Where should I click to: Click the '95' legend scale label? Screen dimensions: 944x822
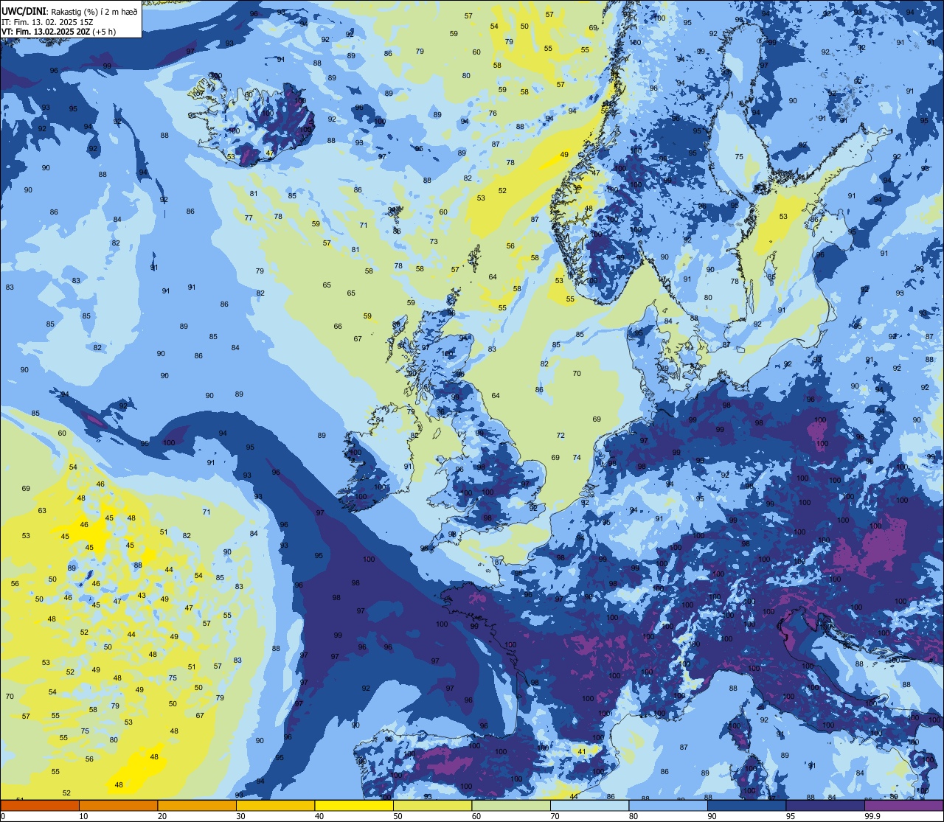791,816
